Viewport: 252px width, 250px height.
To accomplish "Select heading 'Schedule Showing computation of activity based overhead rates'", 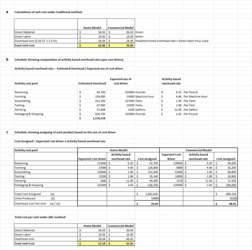I will 69,59.
